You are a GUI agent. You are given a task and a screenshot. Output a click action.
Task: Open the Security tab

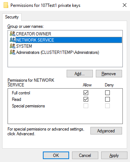[12, 17]
